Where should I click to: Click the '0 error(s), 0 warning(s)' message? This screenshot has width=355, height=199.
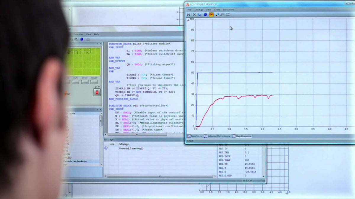[x=131, y=148]
